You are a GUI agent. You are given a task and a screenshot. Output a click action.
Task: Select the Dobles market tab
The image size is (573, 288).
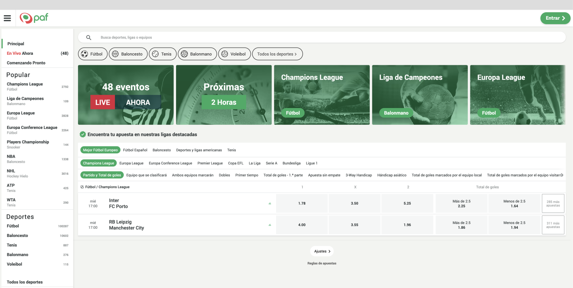[x=225, y=175]
